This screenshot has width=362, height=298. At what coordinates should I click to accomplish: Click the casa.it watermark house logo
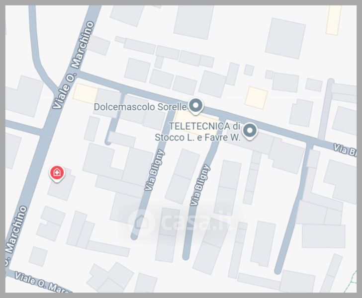point(141,222)
